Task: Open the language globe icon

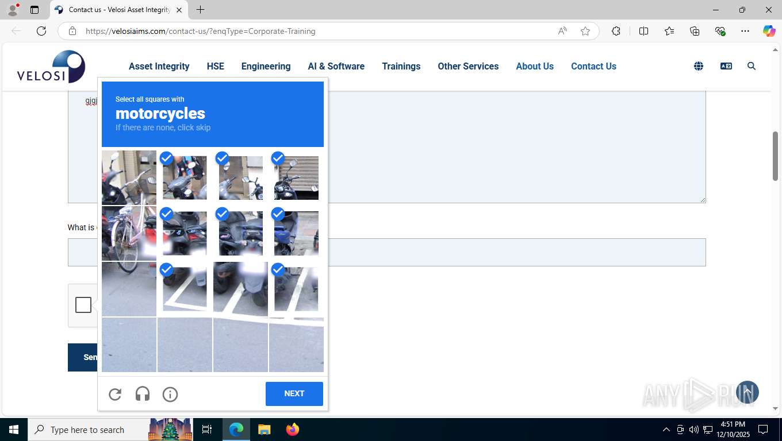Action: (x=699, y=66)
